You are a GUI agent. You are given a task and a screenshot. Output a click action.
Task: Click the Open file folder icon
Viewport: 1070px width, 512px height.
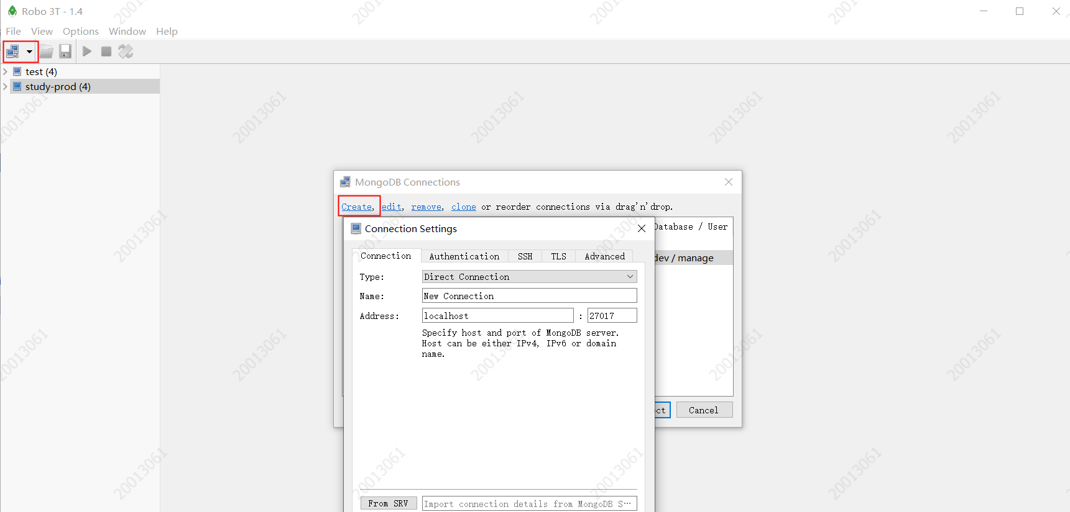coord(47,52)
